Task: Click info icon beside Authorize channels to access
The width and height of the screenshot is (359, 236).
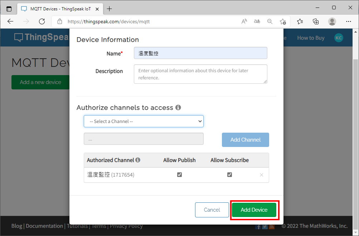Action: [x=178, y=108]
